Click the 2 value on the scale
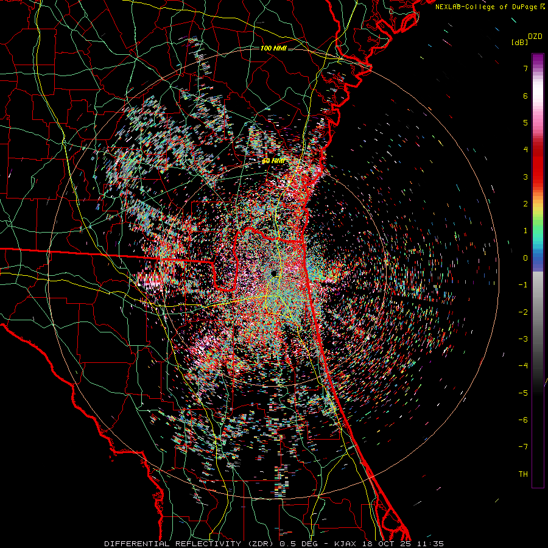Screen dimensions: 548x548 (x=525, y=204)
